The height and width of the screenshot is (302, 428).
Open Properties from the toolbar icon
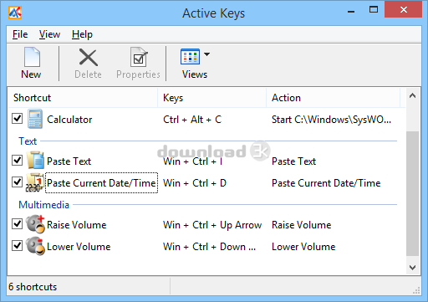139,57
